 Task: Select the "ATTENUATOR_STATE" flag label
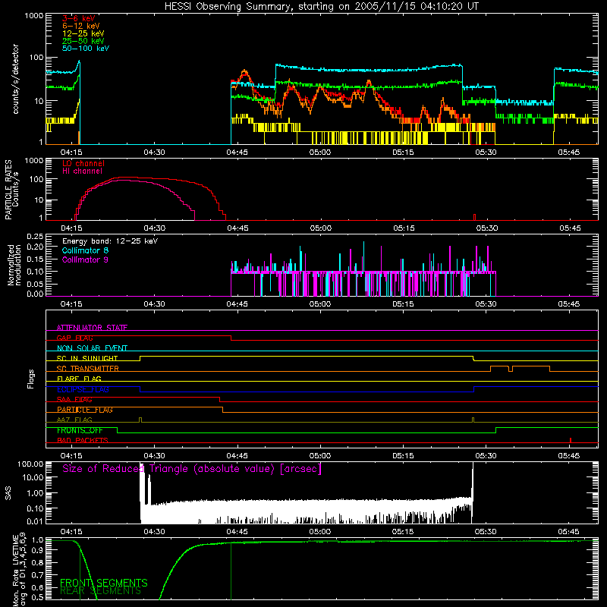click(92, 328)
